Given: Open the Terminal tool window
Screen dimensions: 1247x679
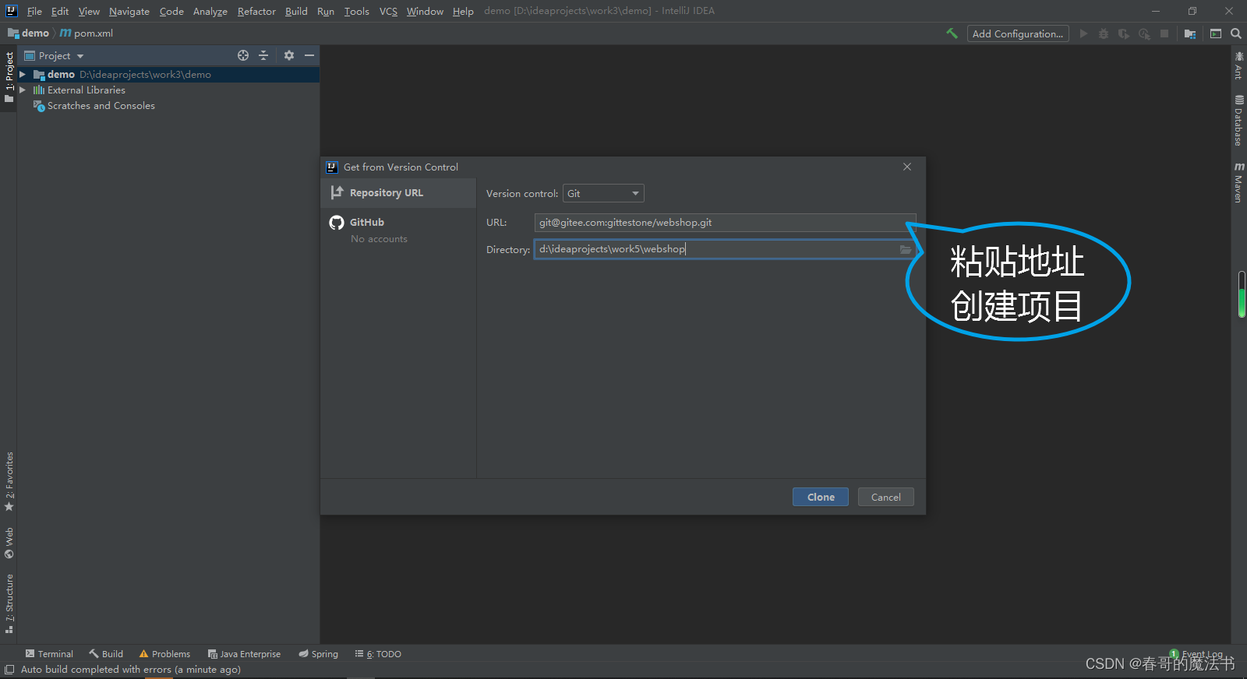Looking at the screenshot, I should 49,654.
